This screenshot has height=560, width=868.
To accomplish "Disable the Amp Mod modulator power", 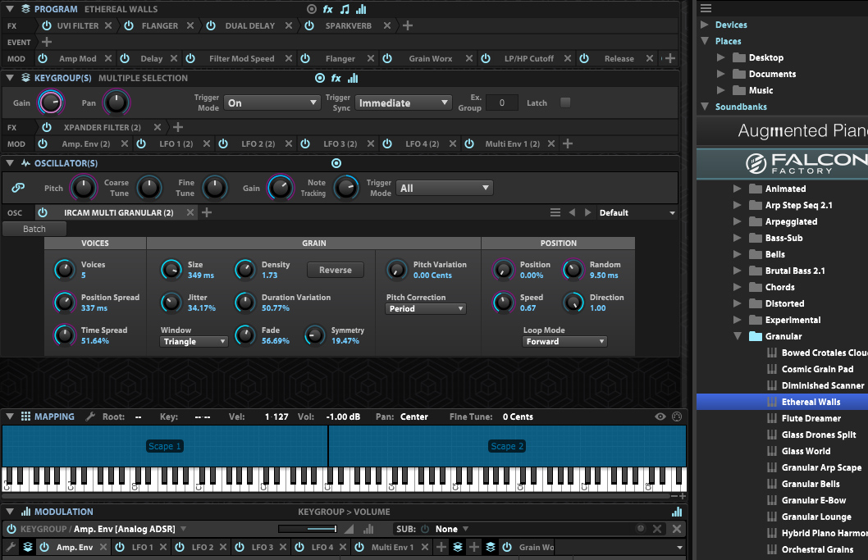I will click(43, 58).
